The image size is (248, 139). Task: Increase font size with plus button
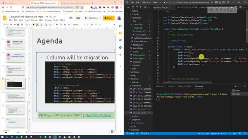pos(96,25)
